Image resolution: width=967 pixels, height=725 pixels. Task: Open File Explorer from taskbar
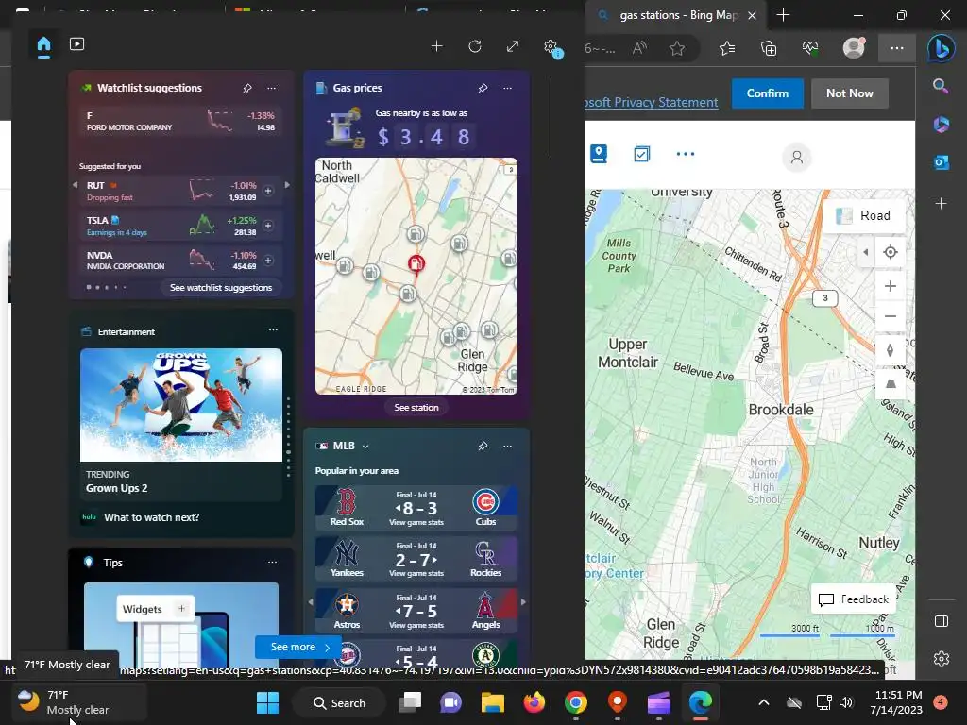[493, 702]
